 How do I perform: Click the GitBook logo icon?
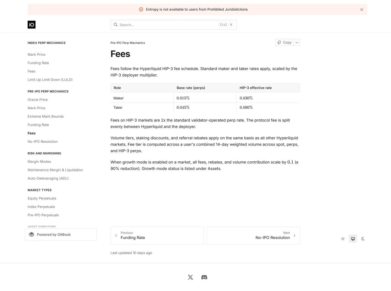pyautogui.click(x=32, y=235)
